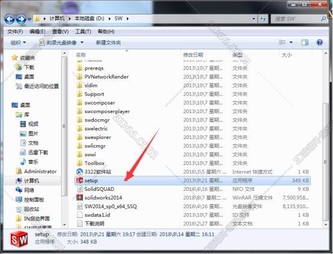This screenshot has height=254, width=333.
Task: Open the 音乐 library
Action: tap(33, 162)
